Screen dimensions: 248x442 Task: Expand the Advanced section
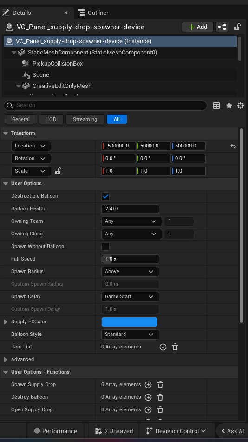click(x=6, y=359)
